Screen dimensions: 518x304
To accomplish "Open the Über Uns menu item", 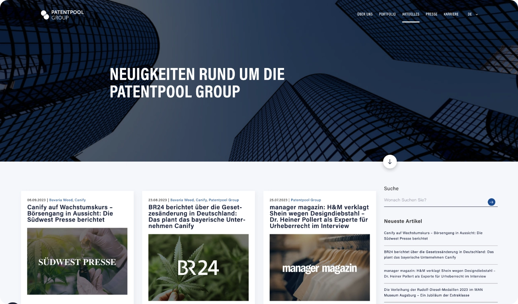I will (365, 14).
